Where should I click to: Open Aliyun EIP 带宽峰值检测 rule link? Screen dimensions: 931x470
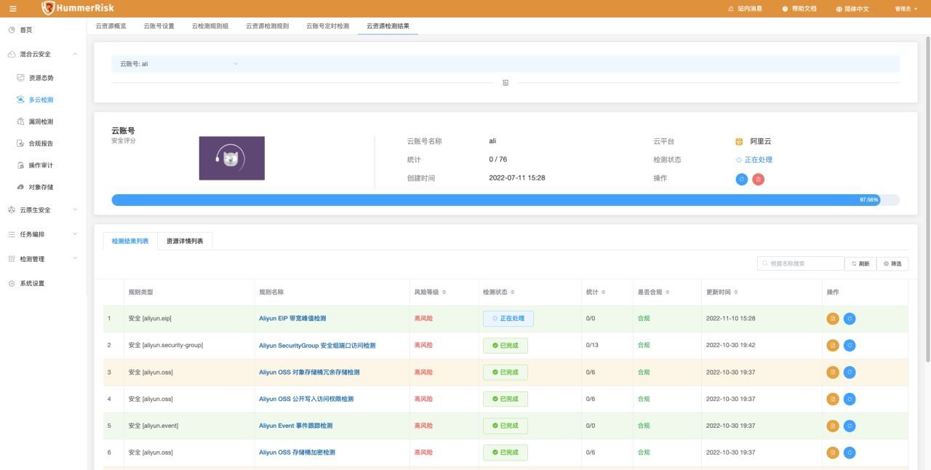pyautogui.click(x=292, y=319)
